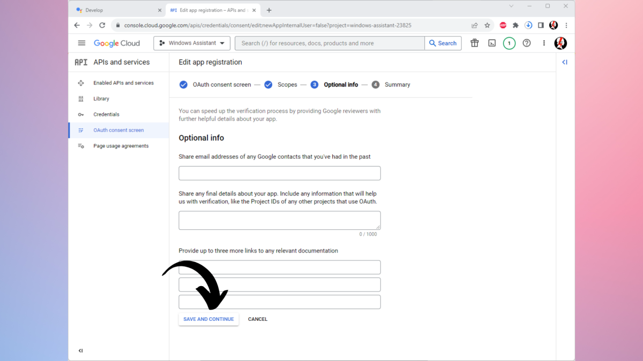Screen dimensions: 643x361
Task: Bookmark this page with the star icon
Action: [x=487, y=25]
